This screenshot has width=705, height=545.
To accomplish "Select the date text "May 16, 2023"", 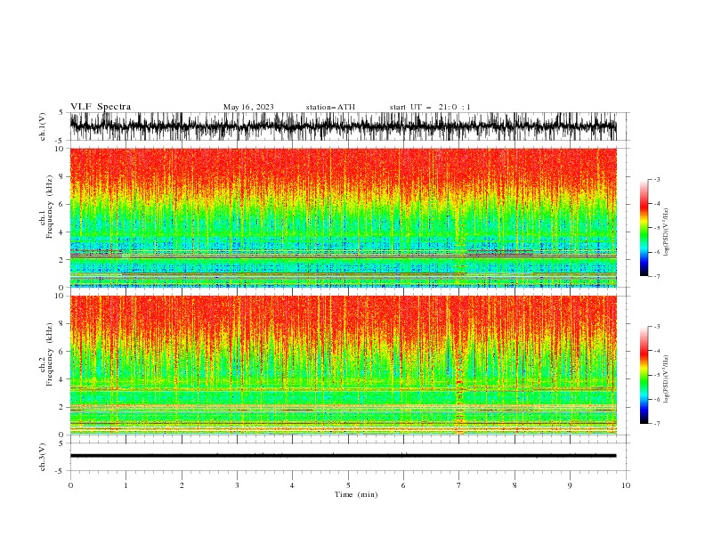I will click(248, 107).
